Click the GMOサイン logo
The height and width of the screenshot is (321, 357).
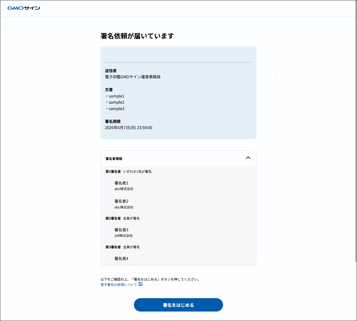pos(24,8)
